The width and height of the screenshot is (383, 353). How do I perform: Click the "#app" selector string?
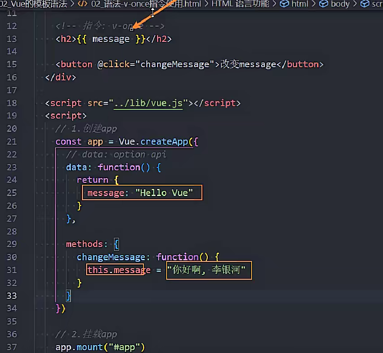pyautogui.click(x=124, y=347)
